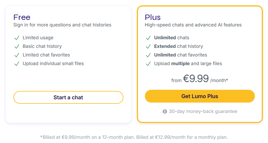Image resolution: width=268 pixels, height=143 pixels.
Task: Click the checkmark beside Extended chat history
Action: click(148, 46)
